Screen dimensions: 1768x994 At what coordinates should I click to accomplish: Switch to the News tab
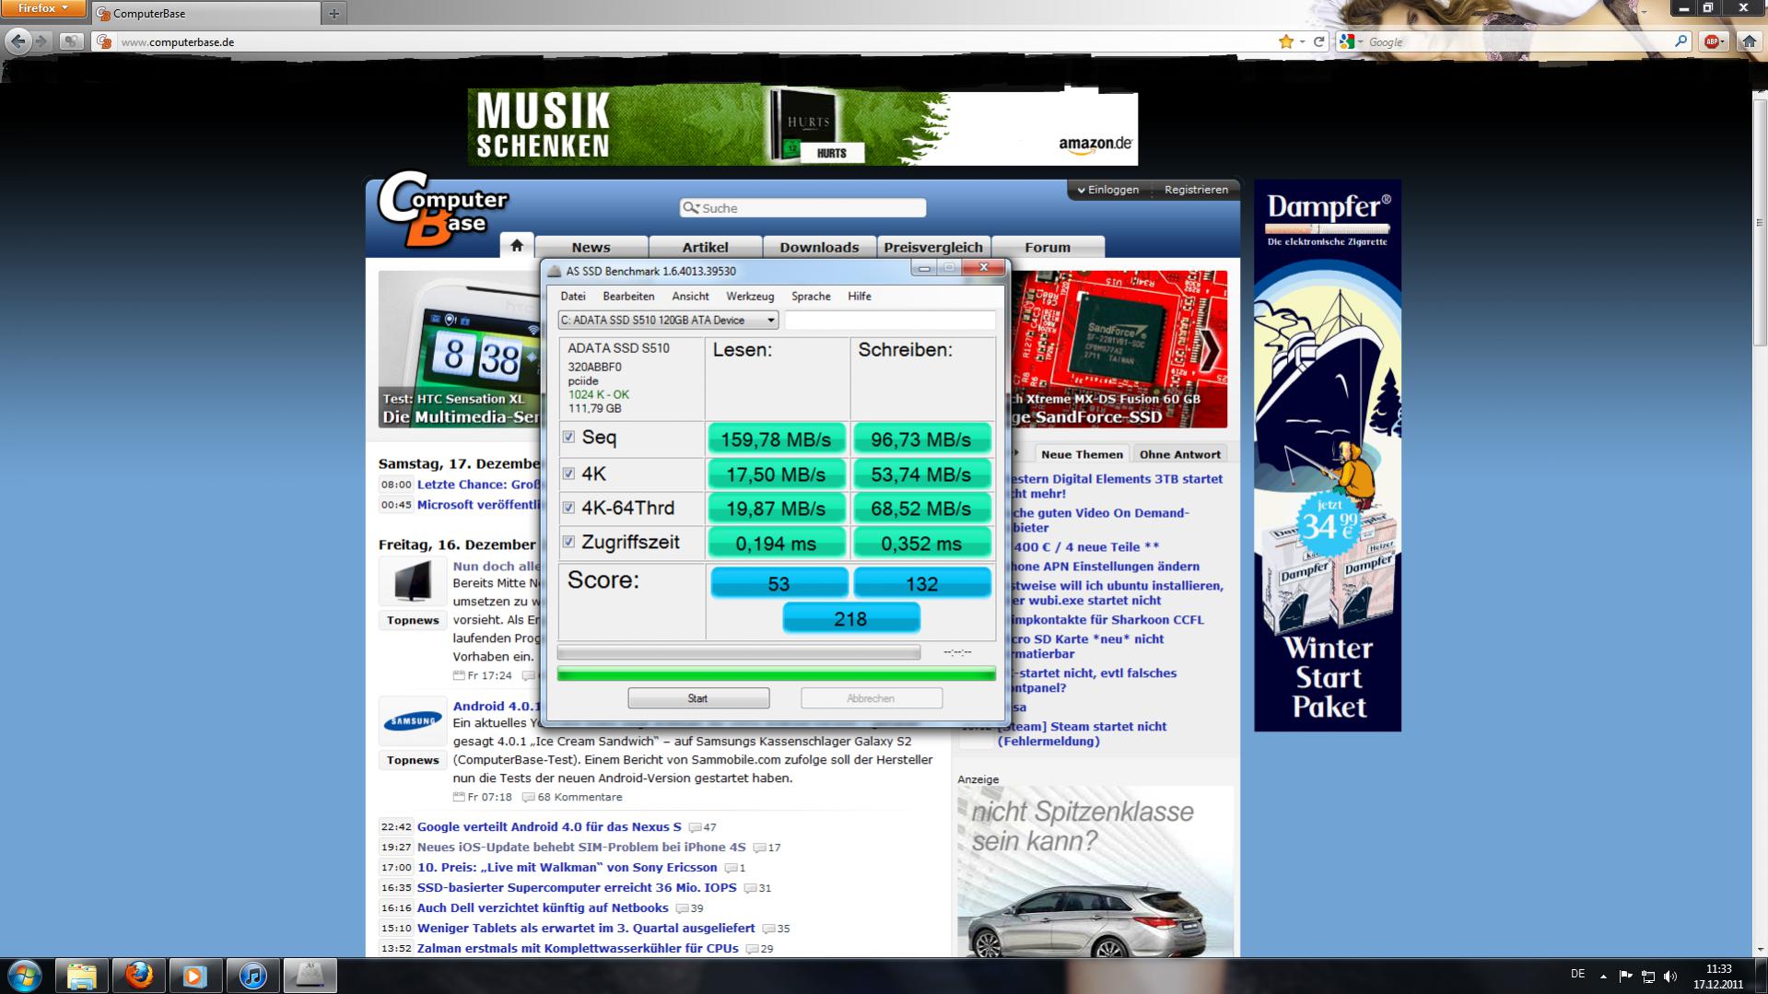[x=591, y=247]
